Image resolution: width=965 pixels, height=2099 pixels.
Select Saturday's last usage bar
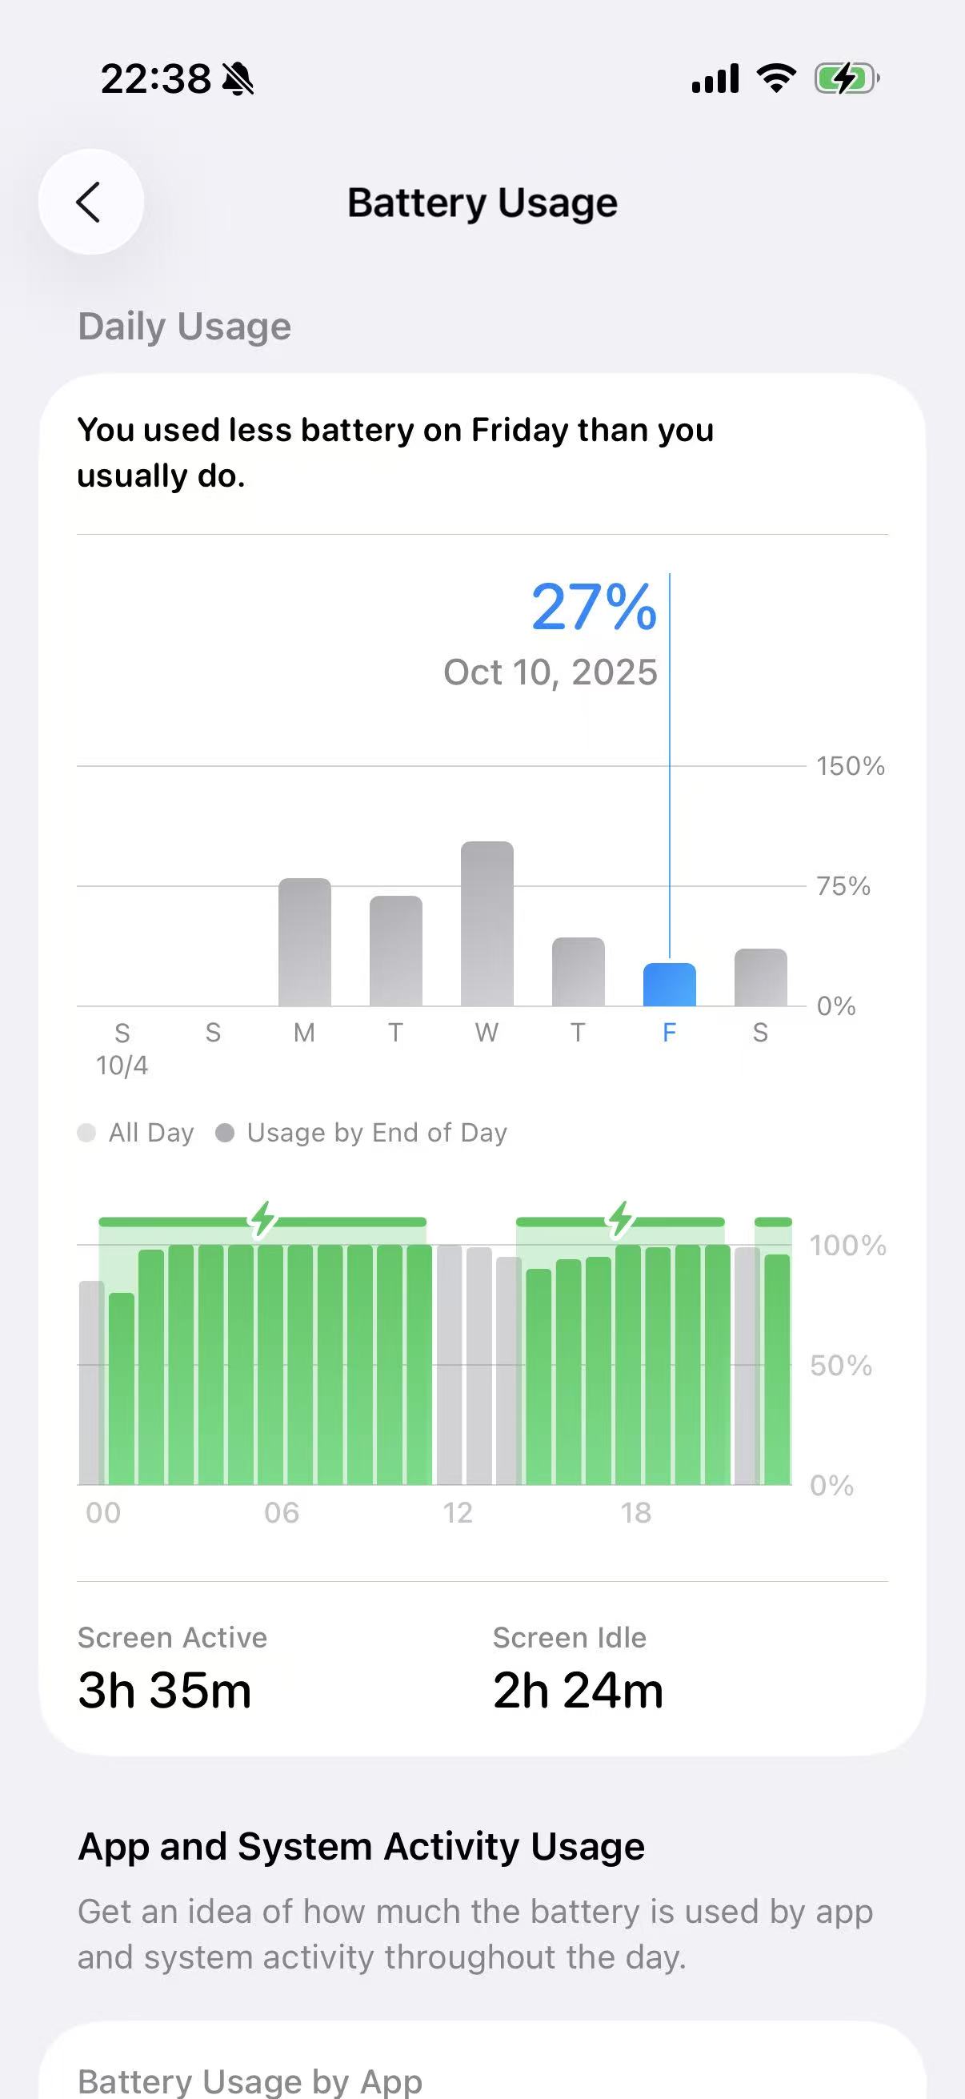[x=761, y=977]
